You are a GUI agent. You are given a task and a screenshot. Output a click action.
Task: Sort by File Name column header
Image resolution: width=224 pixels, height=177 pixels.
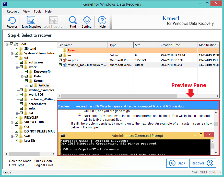click(x=82, y=45)
